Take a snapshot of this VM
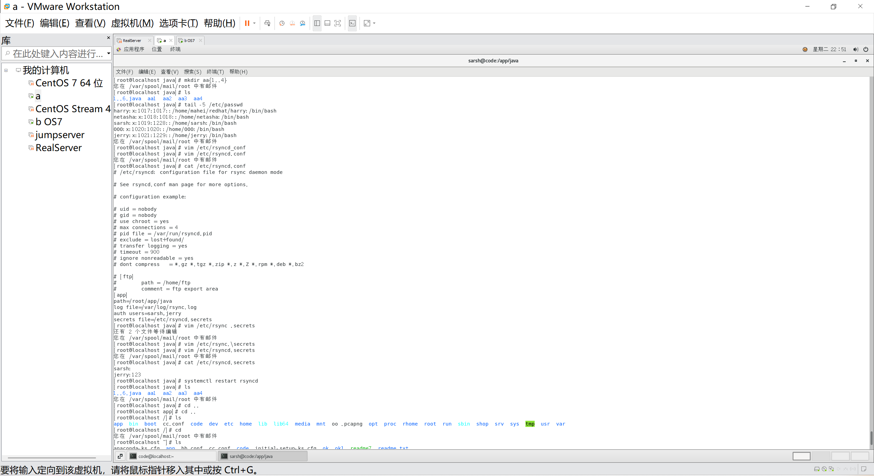874x476 pixels. (x=282, y=23)
